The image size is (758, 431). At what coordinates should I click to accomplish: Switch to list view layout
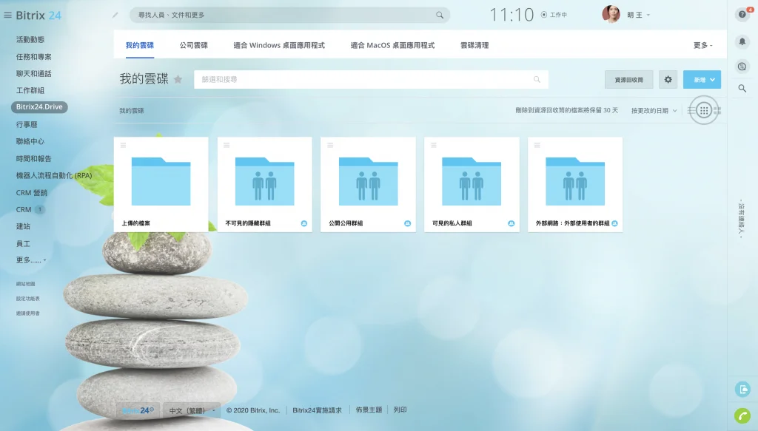point(691,110)
